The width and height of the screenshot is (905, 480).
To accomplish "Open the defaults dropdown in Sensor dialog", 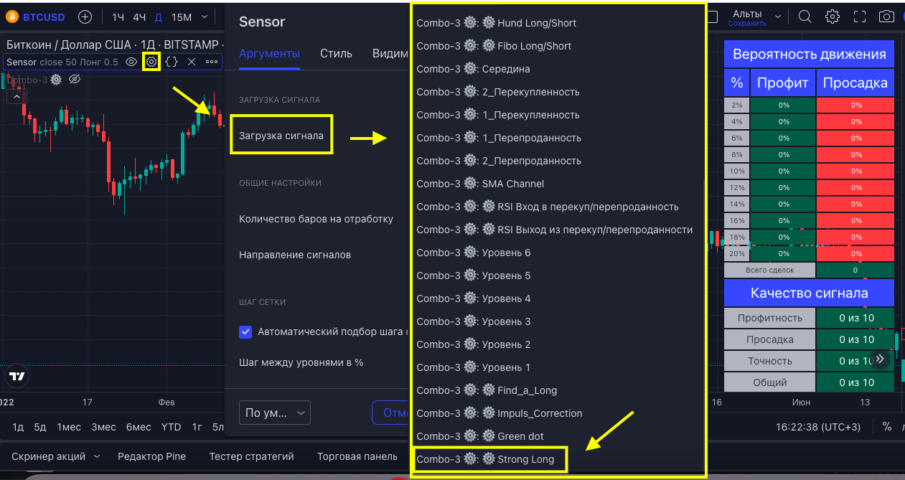I will click(x=274, y=413).
